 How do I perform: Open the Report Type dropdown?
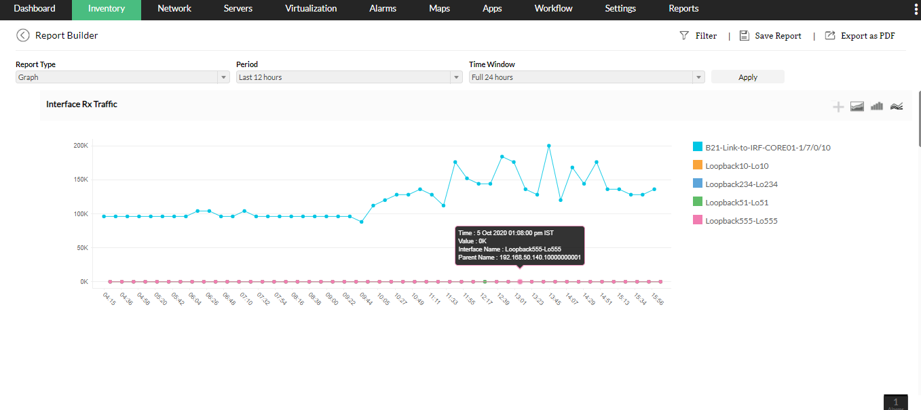pos(122,77)
